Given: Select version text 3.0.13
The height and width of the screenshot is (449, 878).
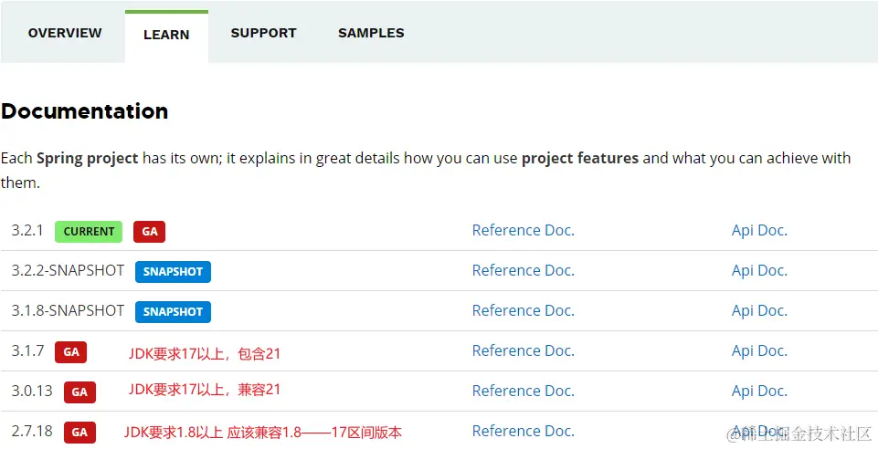Looking at the screenshot, I should [32, 391].
